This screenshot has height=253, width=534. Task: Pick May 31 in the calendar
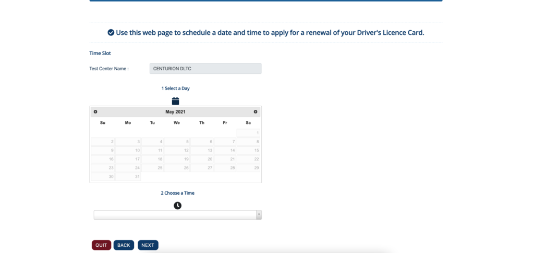tap(128, 177)
